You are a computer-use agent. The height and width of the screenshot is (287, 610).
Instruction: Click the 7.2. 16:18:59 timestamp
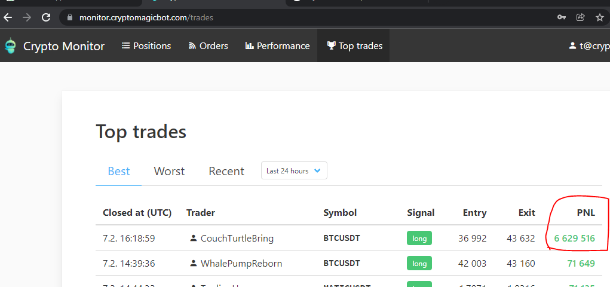[129, 238]
